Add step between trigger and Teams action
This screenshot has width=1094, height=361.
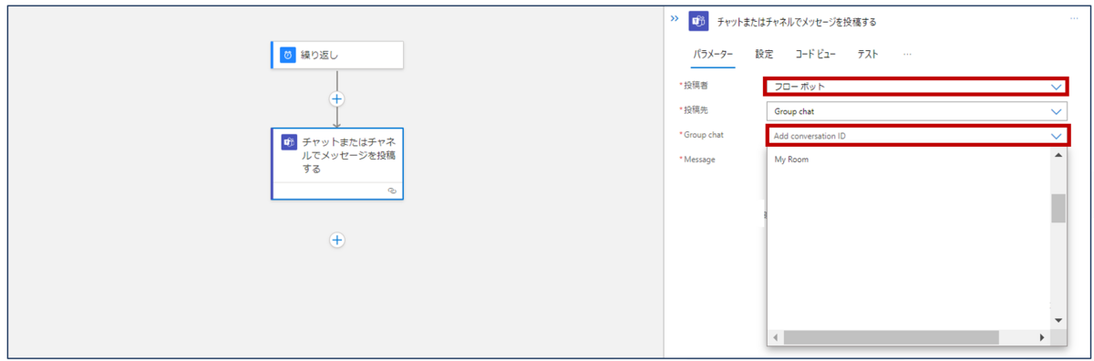tap(336, 98)
